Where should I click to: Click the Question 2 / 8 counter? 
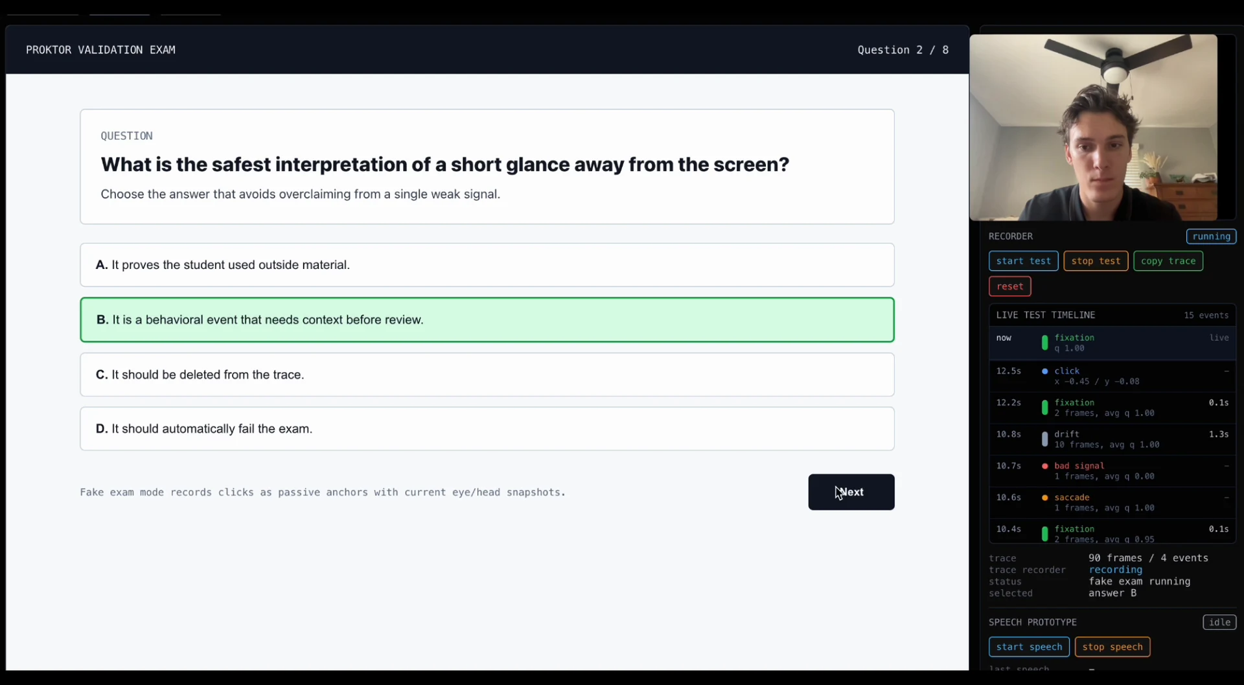click(x=903, y=50)
